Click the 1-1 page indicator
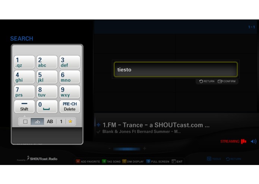259x184 pixels. coord(252,27)
